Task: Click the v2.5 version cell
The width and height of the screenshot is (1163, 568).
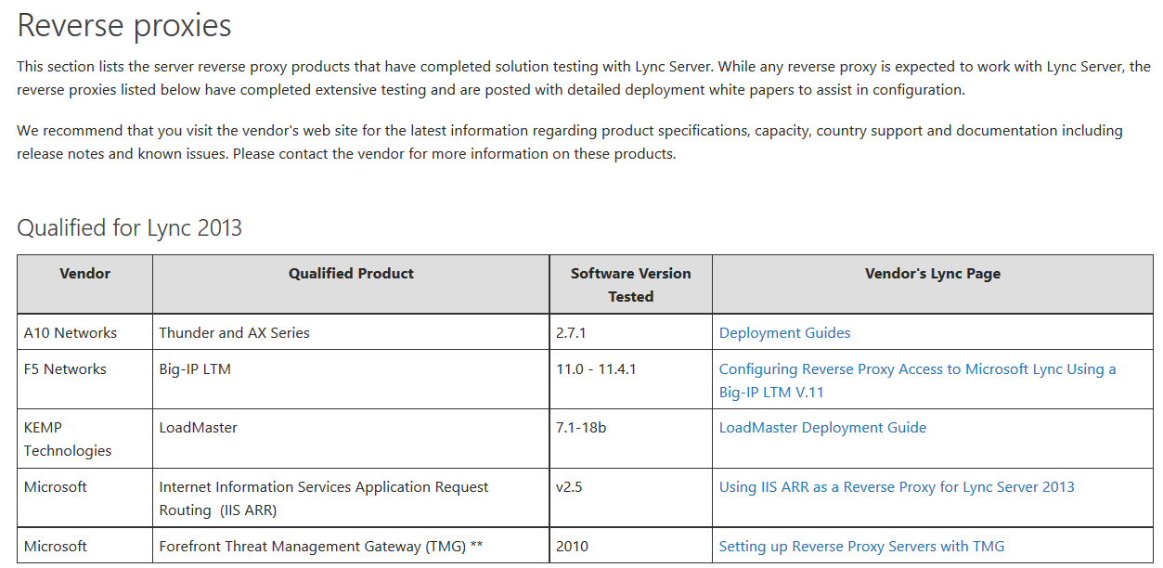Action: 631,497
